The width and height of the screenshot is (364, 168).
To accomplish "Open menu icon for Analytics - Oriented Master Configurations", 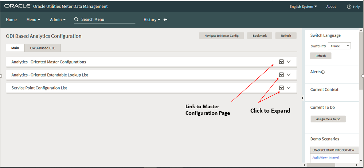I will point(281,62).
